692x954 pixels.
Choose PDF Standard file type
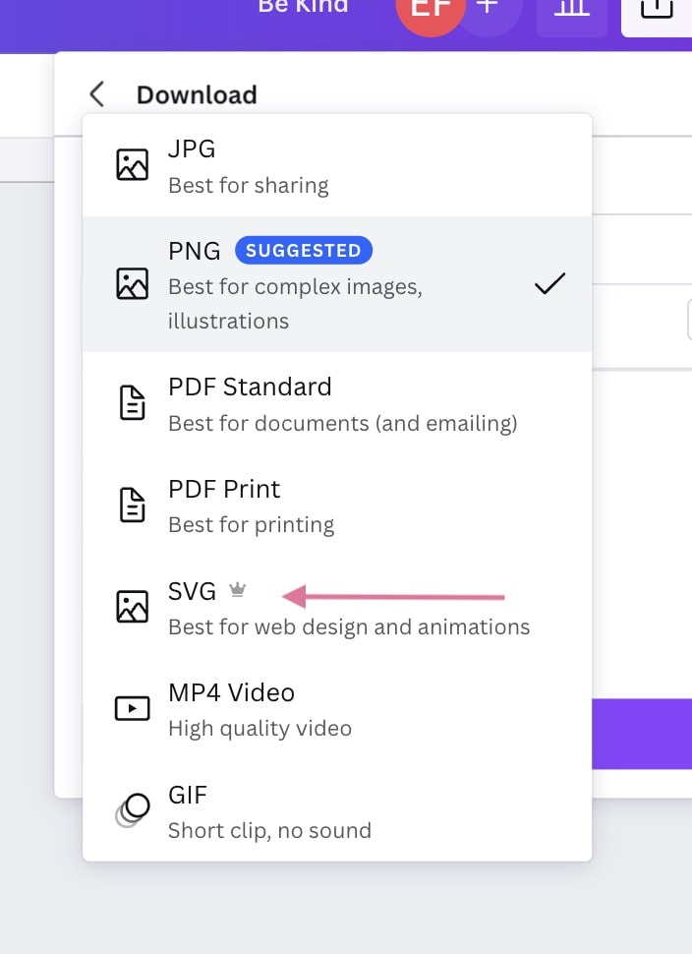click(x=337, y=403)
